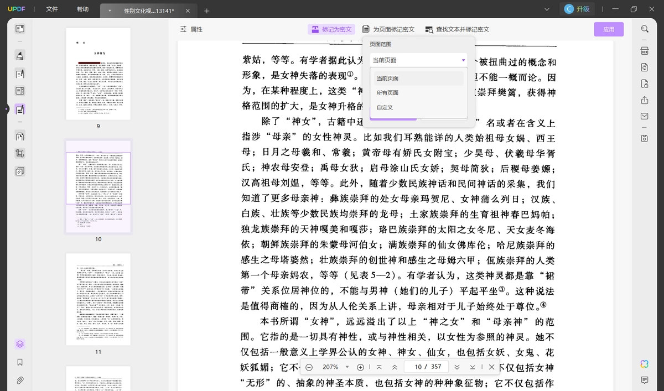Collapse the left panel with edge handle

(x=7, y=109)
